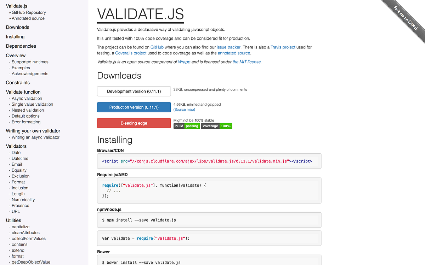Open the issue tracker link
Image resolution: width=425 pixels, height=265 pixels.
228,47
